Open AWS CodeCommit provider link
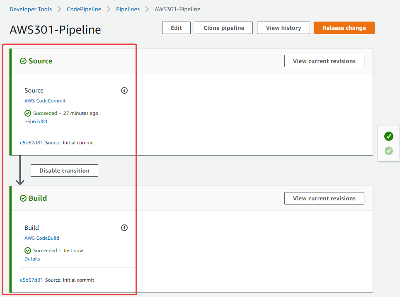This screenshot has height=297, width=400. [45, 101]
